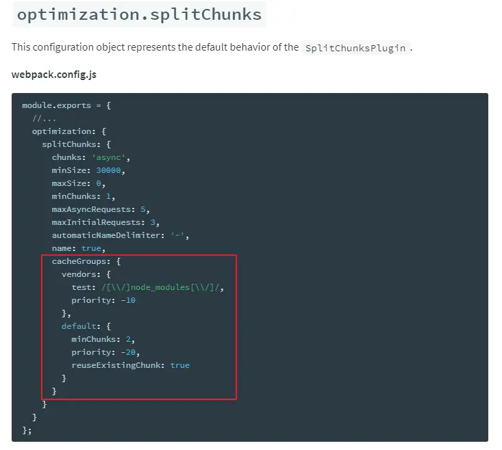Viewport: 502px width, 450px height.
Task: Click the maxSize: 0 line
Action: click(x=79, y=183)
